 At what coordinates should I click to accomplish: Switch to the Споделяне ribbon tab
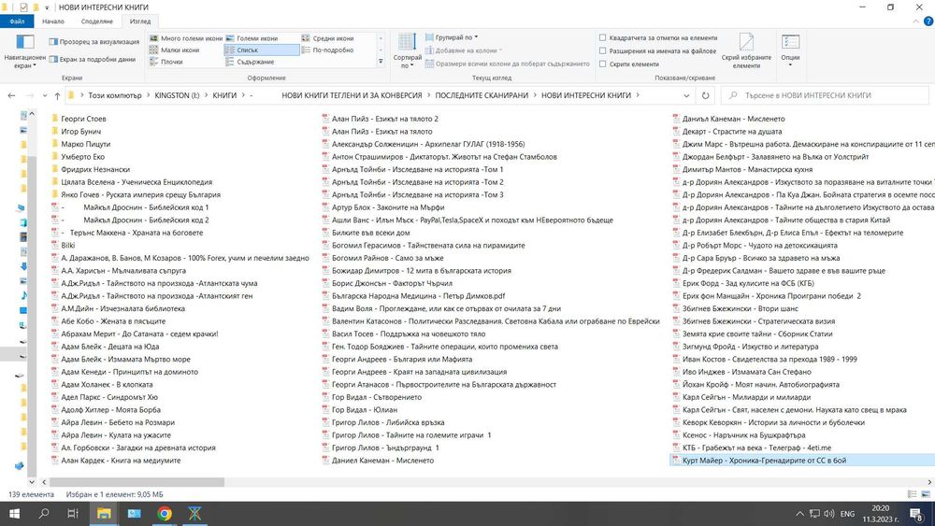(x=96, y=21)
